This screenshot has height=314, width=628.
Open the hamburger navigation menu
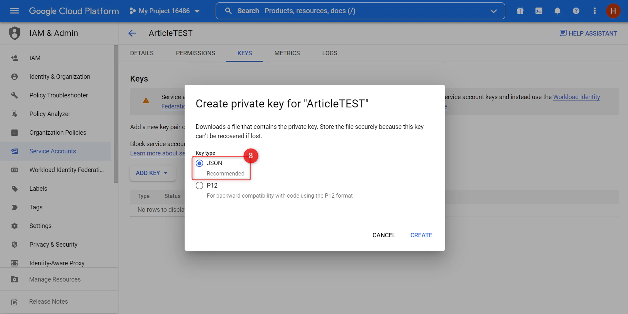click(x=14, y=11)
